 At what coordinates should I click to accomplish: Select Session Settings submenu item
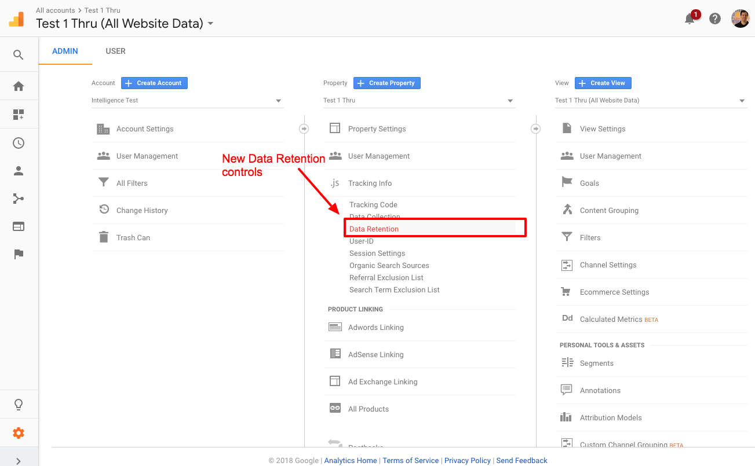click(377, 254)
